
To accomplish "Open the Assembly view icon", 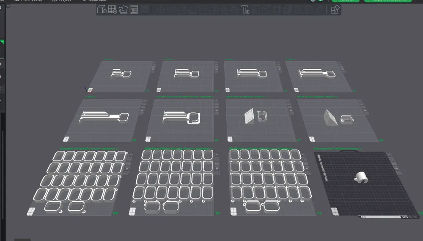I will pos(335,10).
